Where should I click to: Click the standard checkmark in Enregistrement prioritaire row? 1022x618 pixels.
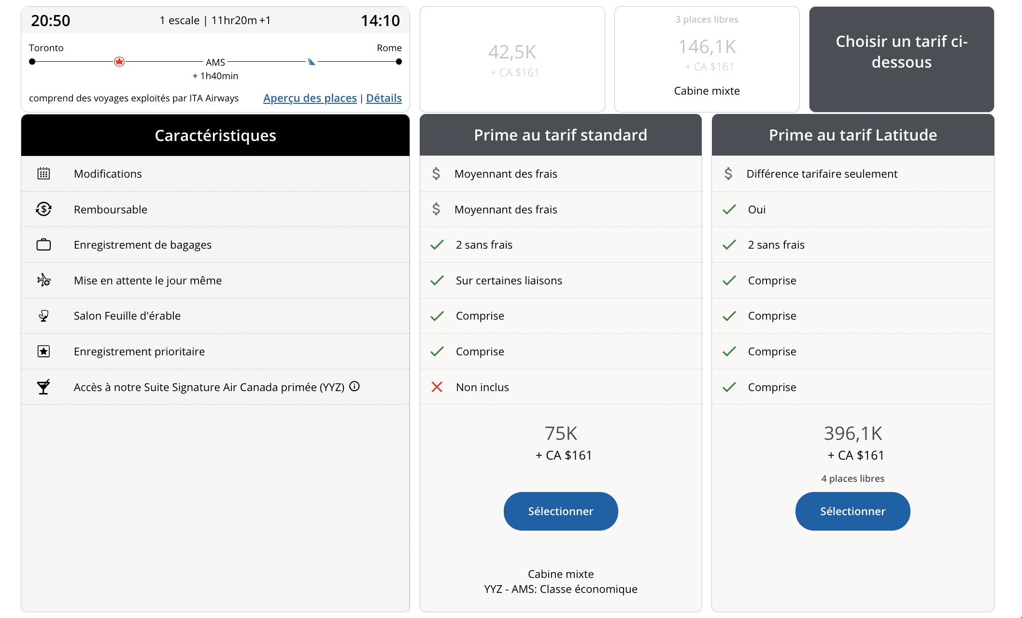pyautogui.click(x=437, y=351)
